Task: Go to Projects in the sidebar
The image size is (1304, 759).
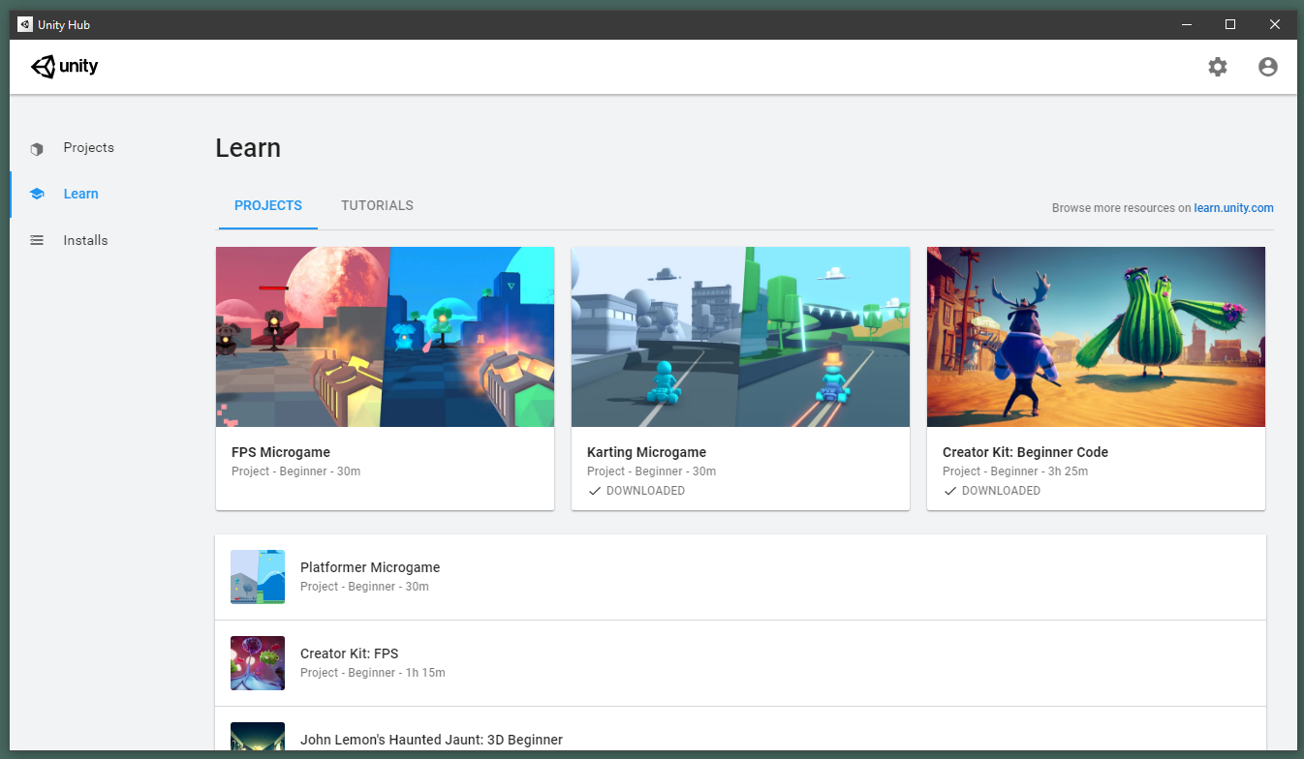Action: 89,147
